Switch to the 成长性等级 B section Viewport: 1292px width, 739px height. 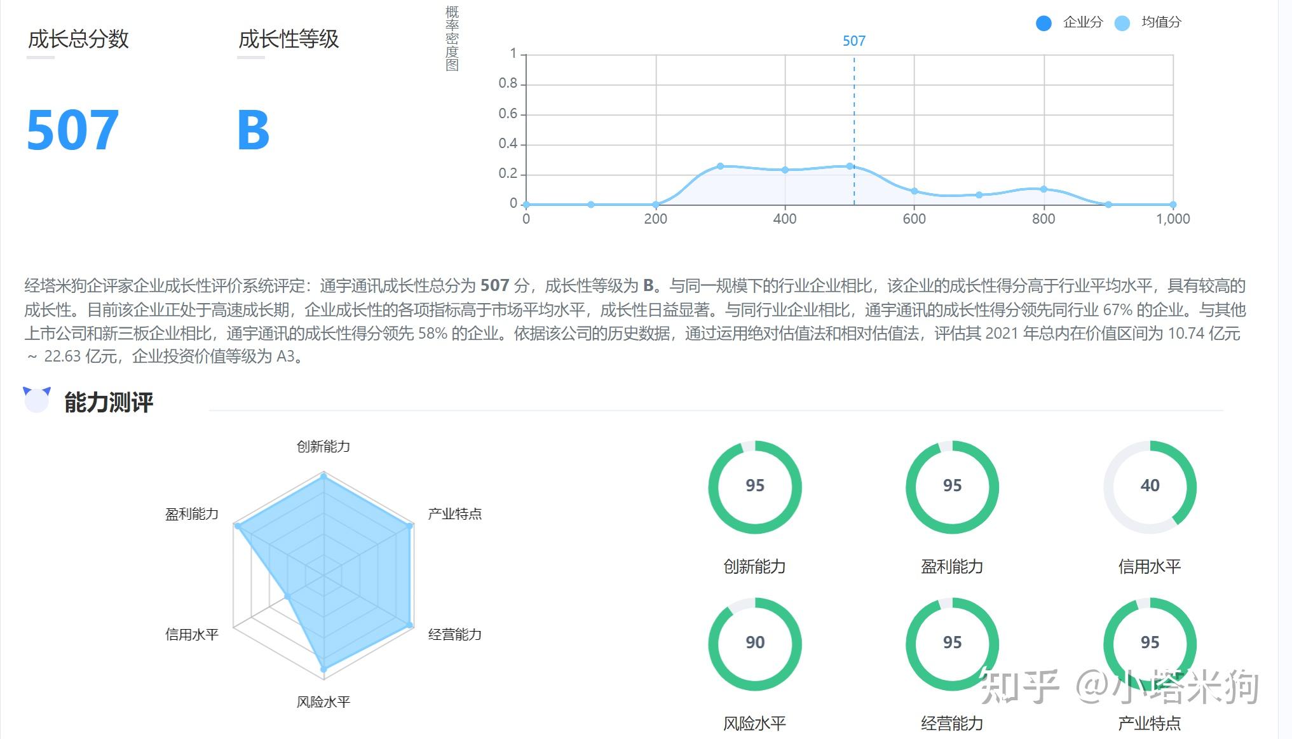(x=254, y=130)
